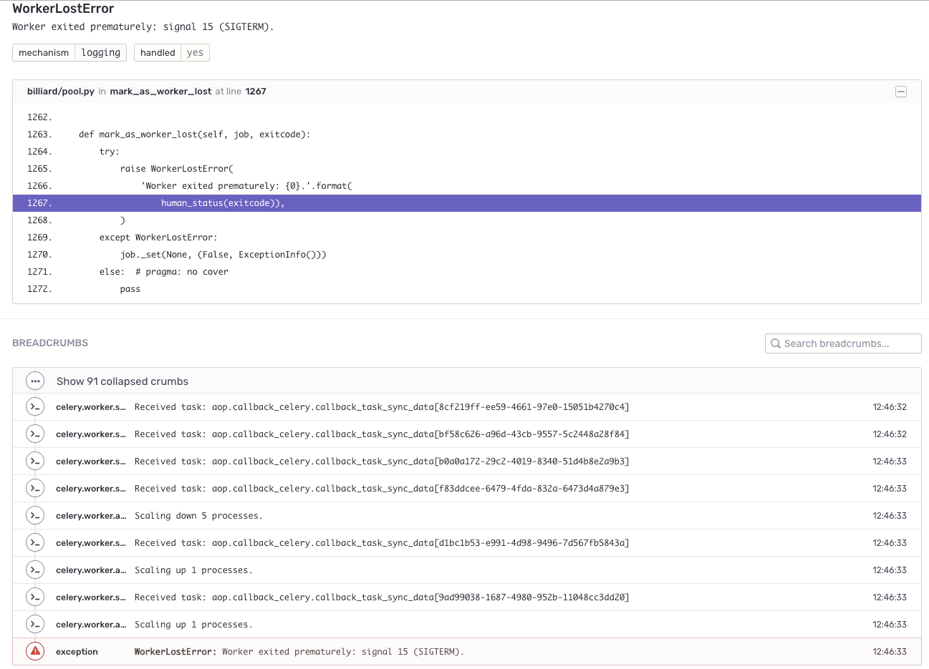
Task: Click the red exception warning icon
Action: 35,651
